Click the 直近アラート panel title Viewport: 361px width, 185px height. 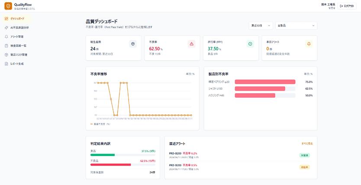pos(177,144)
